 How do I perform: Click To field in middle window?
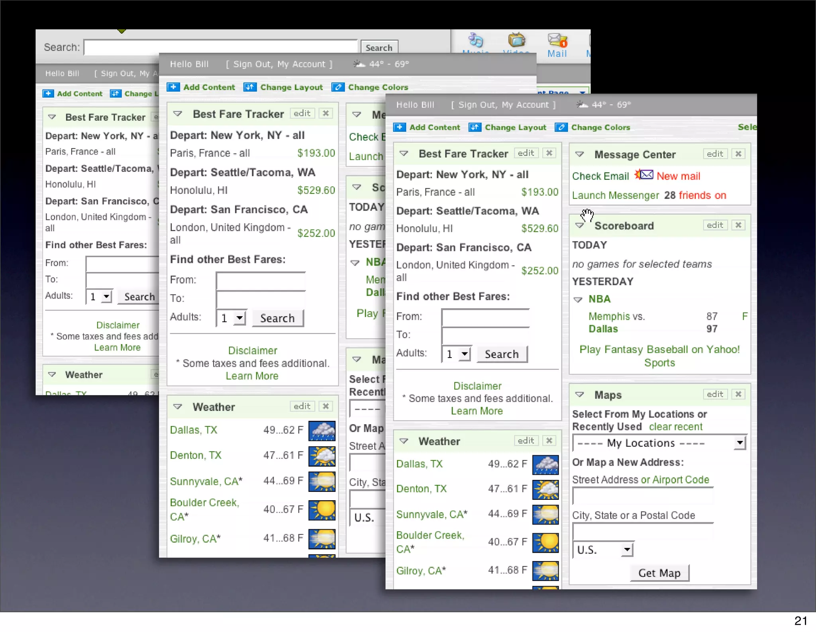(261, 299)
